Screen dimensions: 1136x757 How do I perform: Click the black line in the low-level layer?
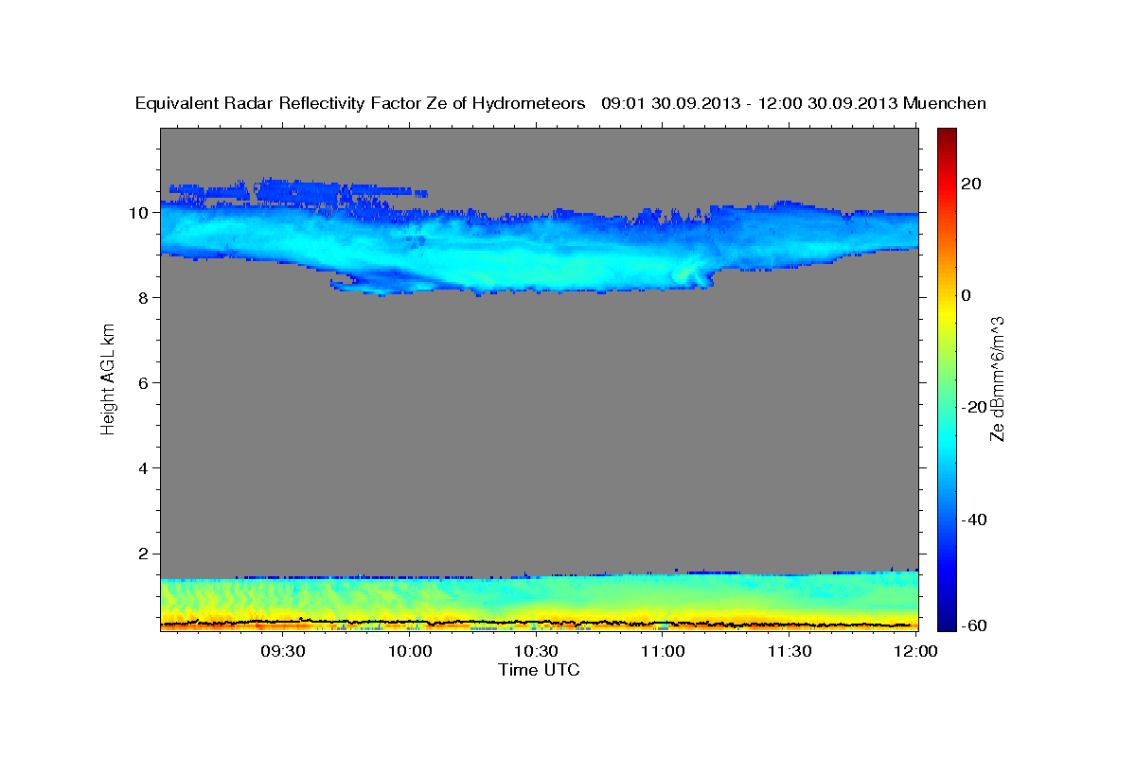point(540,623)
